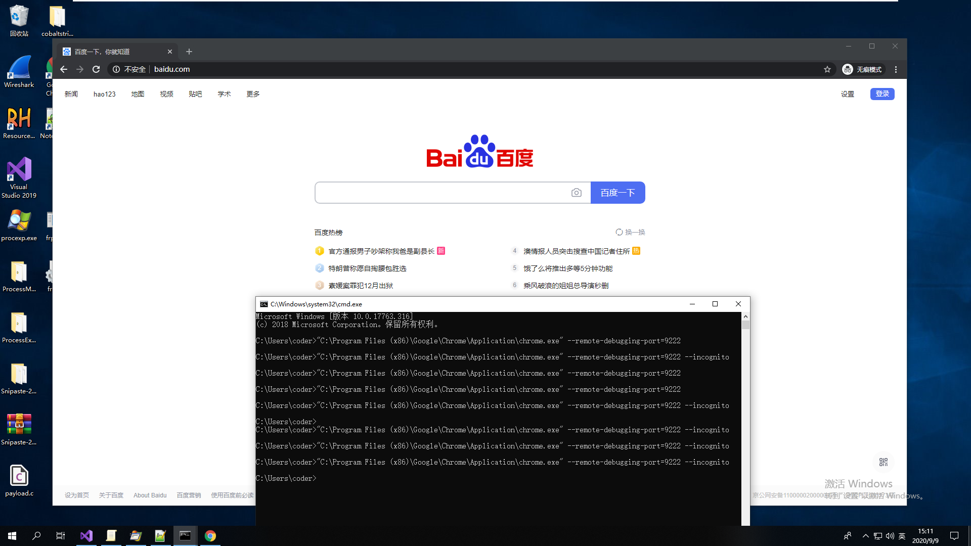Viewport: 971px width, 546px height.
Task: Open the ProcessM... folder icon
Action: click(19, 276)
